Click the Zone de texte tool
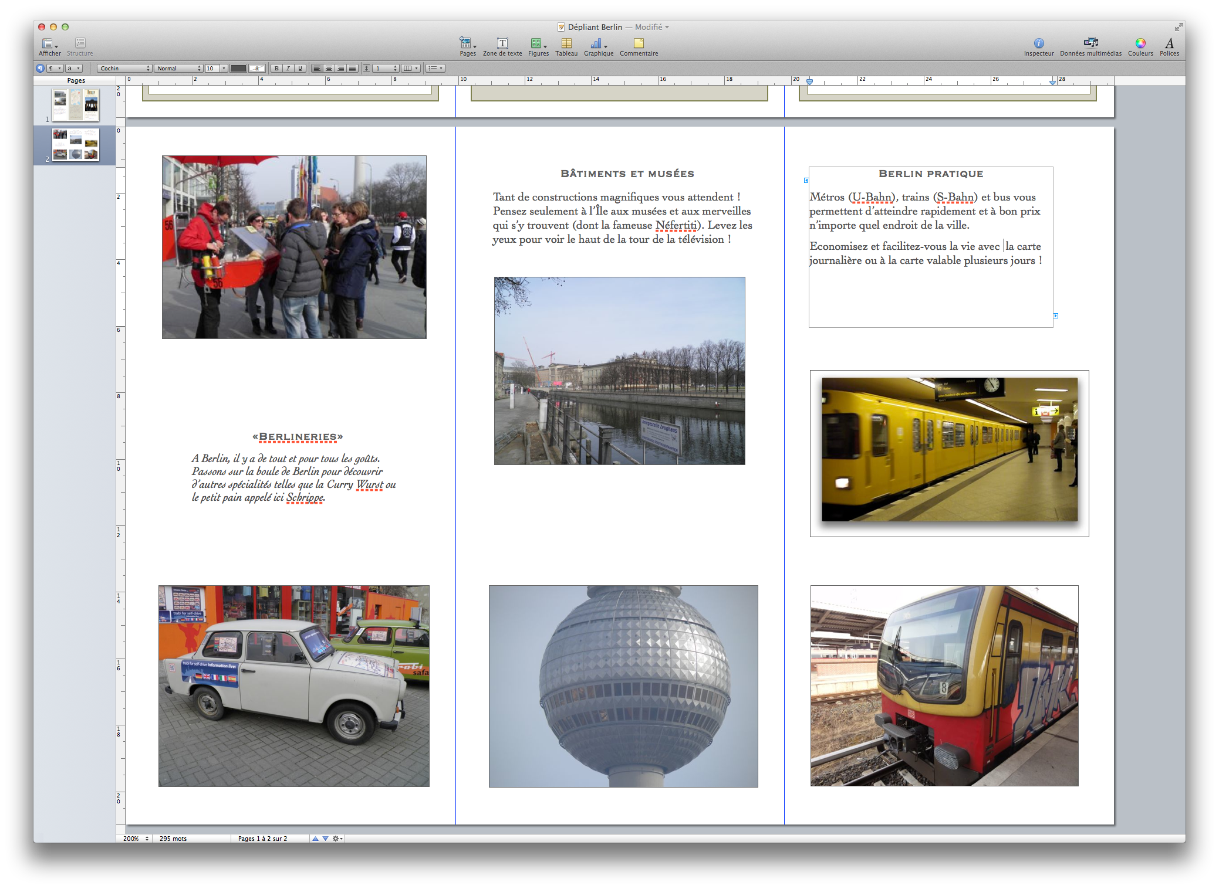This screenshot has width=1219, height=889. [502, 44]
